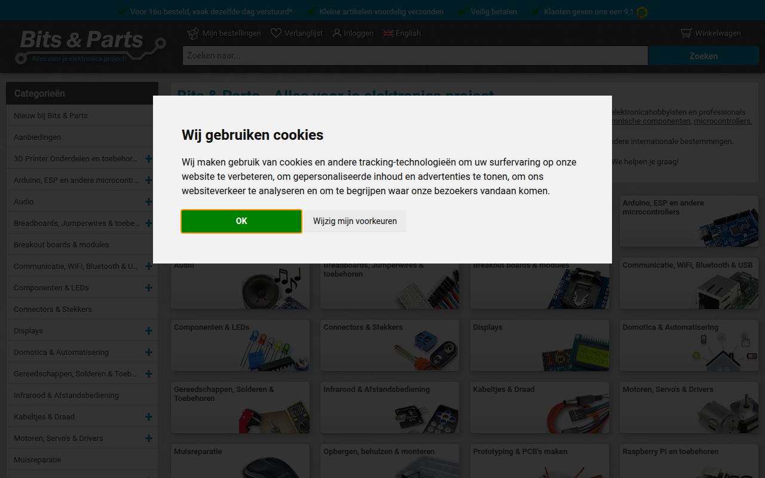Screen dimensions: 765x478
Task: Open the Connectors & Stekkers category card
Action: 390,345
